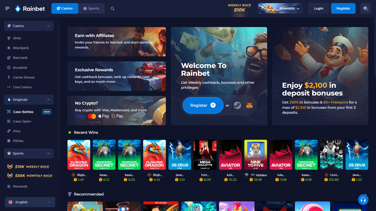Open the Rewards dropdown in header
Image resolution: width=376 pixels, height=211 pixels.
tap(280, 8)
